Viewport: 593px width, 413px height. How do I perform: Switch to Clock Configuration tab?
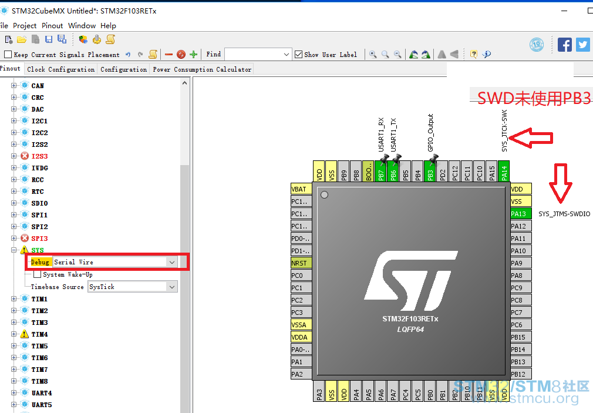click(60, 69)
